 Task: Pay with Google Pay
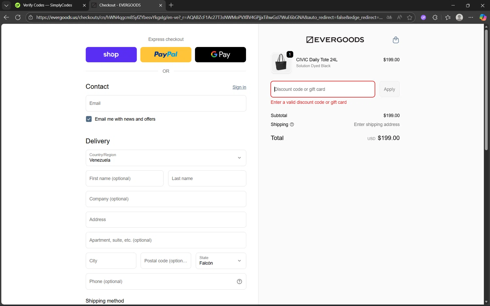(220, 54)
